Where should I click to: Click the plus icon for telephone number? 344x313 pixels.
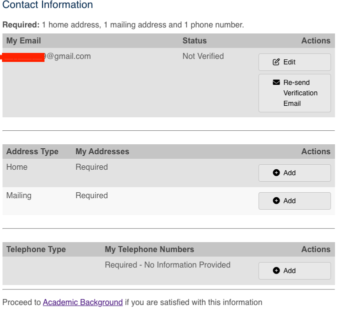276,271
